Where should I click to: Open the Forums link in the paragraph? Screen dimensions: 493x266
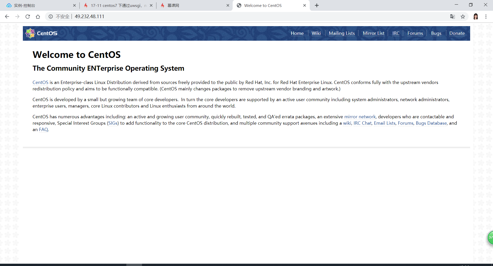(x=405, y=123)
